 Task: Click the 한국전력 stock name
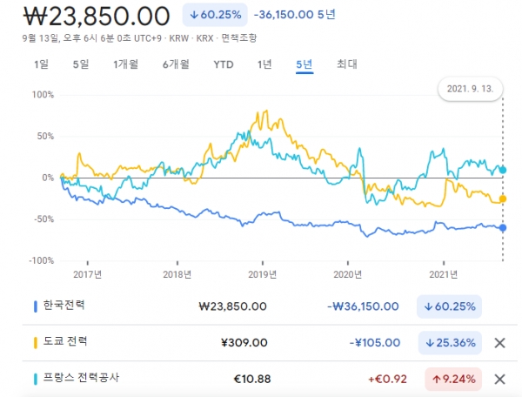pos(64,305)
